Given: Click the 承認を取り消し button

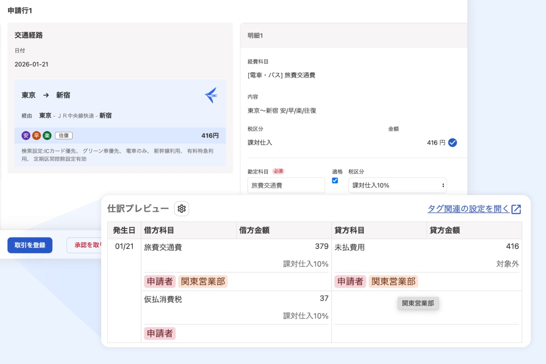Looking at the screenshot, I should (x=85, y=245).
